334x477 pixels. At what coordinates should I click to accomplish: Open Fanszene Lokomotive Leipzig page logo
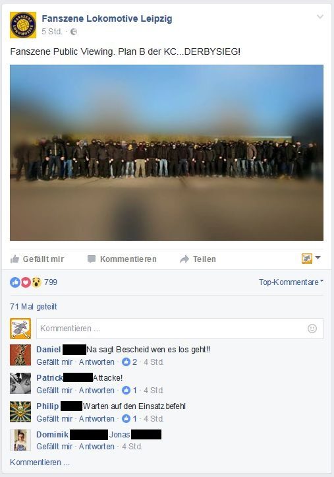pyautogui.click(x=23, y=25)
